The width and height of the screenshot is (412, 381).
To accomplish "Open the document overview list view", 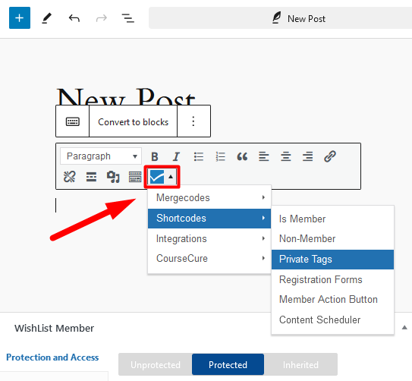I will [128, 18].
